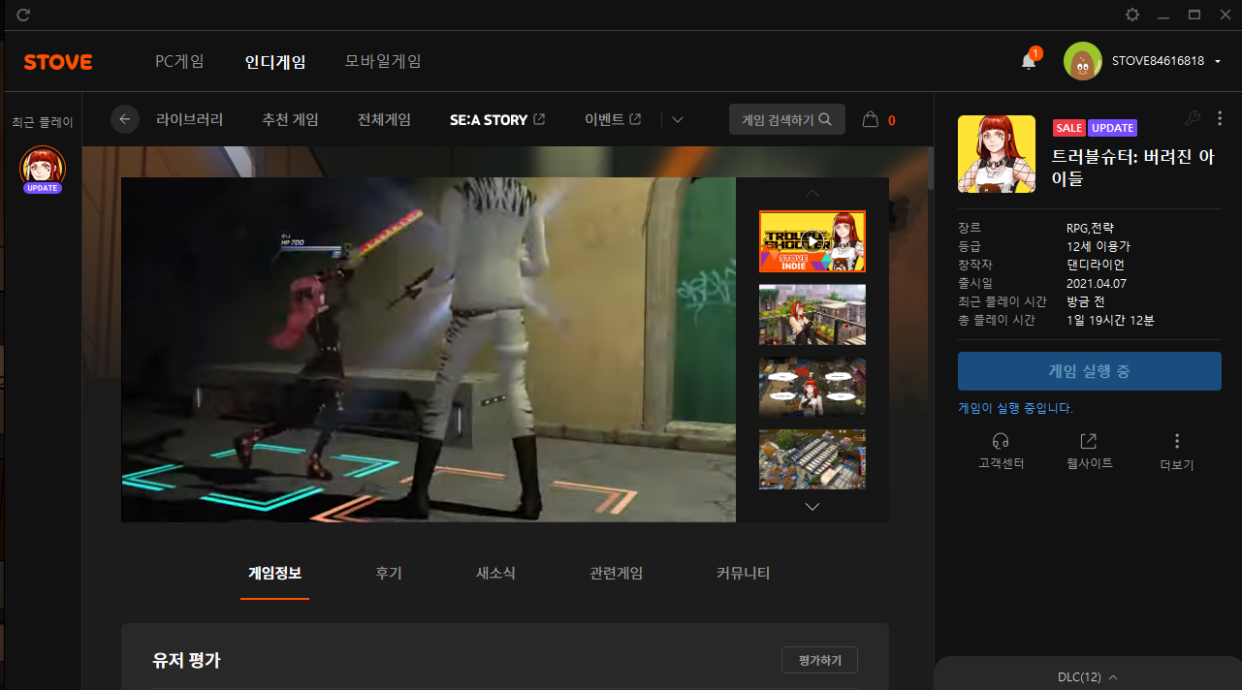Open recently played game in left sidebar

click(43, 168)
